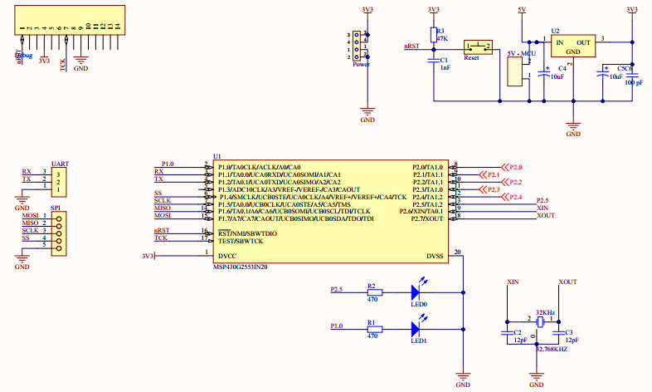Click the 32.768KHZ value text
652x392 pixels.
[552, 349]
